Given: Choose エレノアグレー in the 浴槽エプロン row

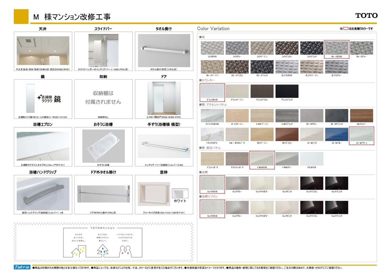Looking at the screenshot, I should click(237, 208).
